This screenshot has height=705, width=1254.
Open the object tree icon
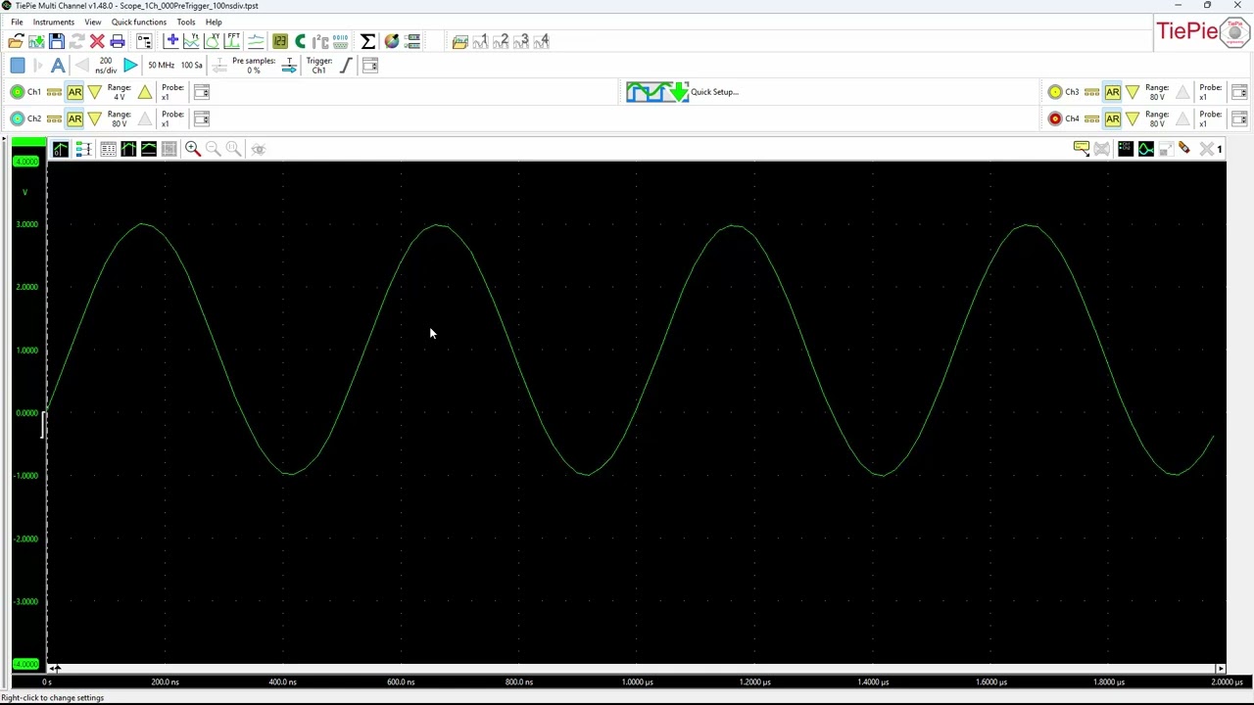pos(144,41)
